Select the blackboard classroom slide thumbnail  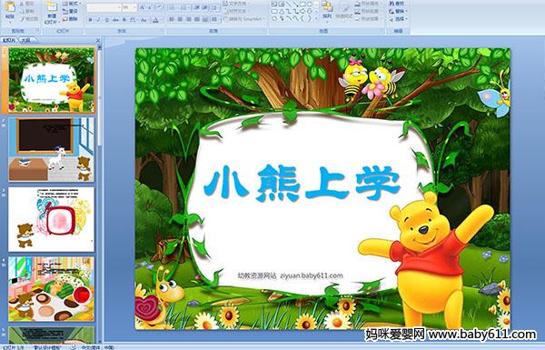tap(52, 149)
